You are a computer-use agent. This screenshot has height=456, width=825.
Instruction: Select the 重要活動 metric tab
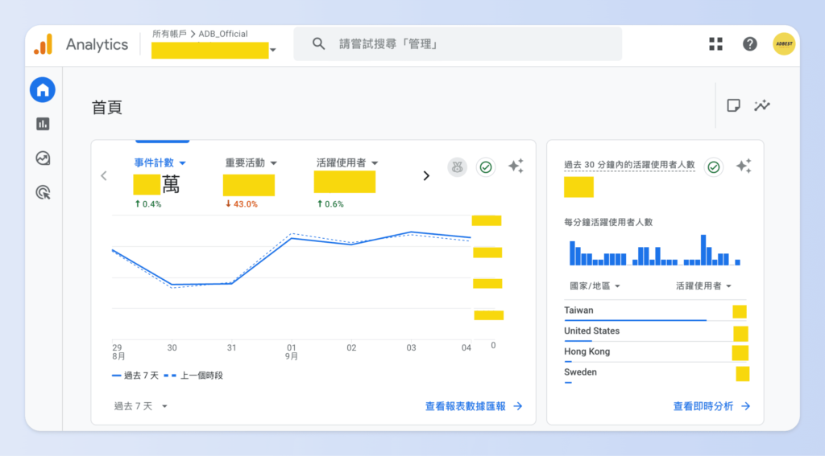(251, 162)
